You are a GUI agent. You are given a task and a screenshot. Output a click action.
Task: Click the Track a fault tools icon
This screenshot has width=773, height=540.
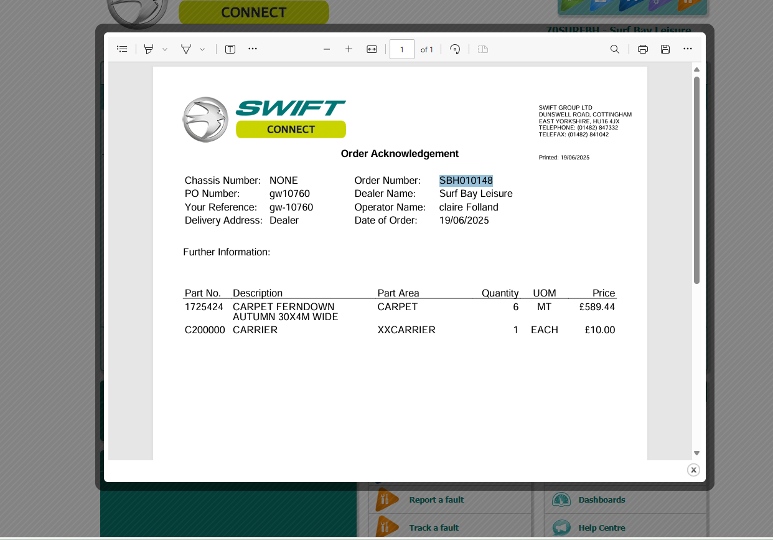[386, 527]
